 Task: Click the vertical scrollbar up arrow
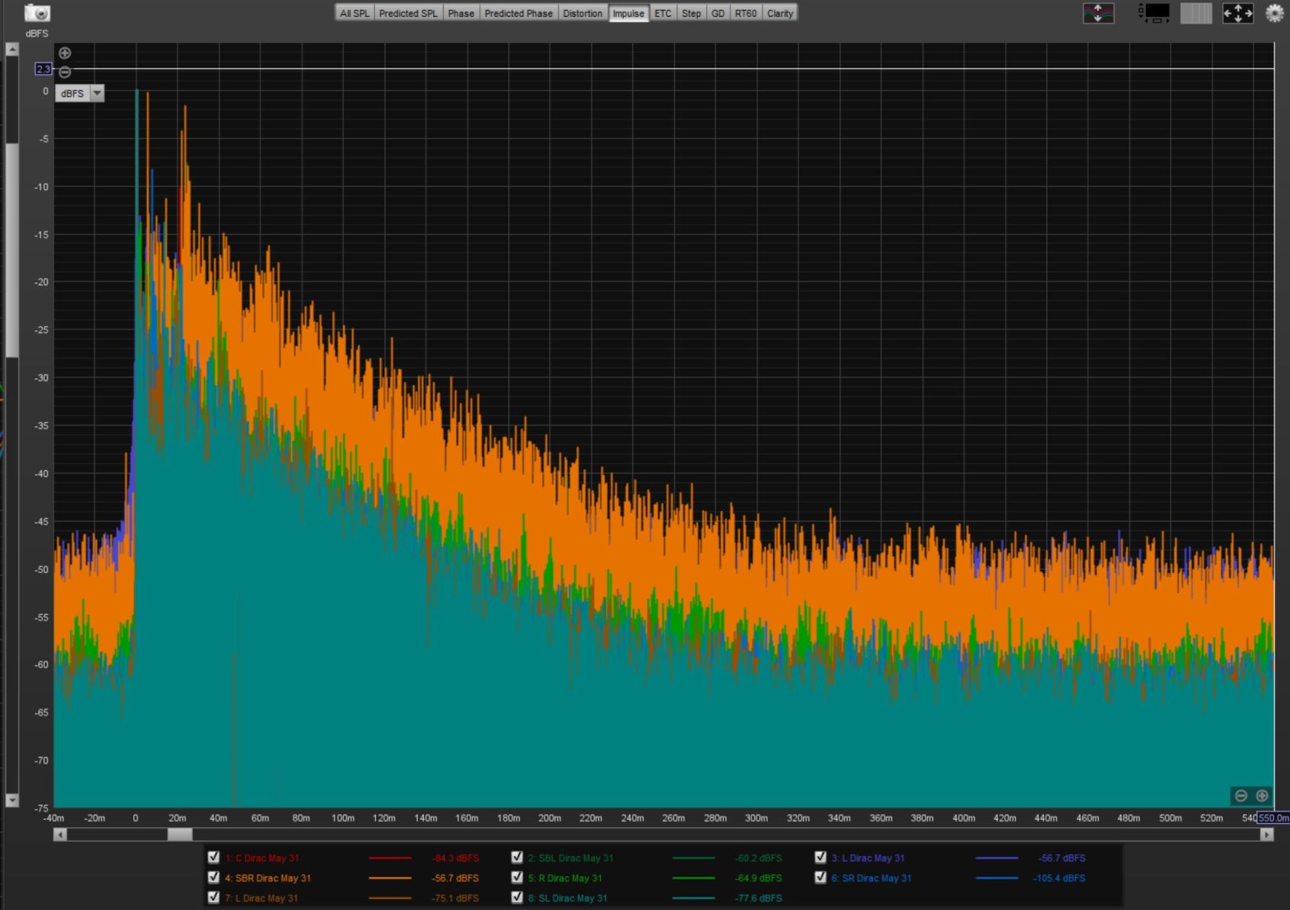(x=12, y=50)
